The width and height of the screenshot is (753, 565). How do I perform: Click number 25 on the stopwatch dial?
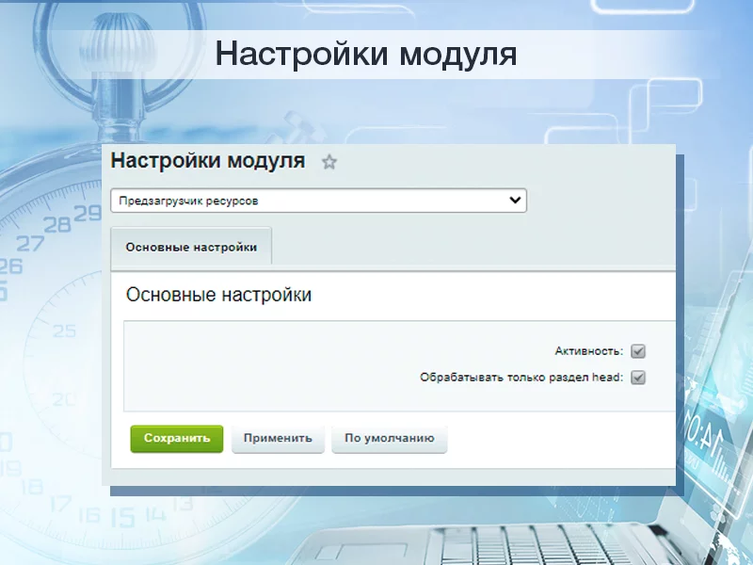click(x=64, y=331)
